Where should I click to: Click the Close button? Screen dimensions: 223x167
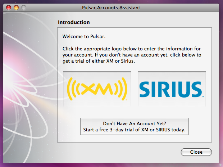(196, 152)
